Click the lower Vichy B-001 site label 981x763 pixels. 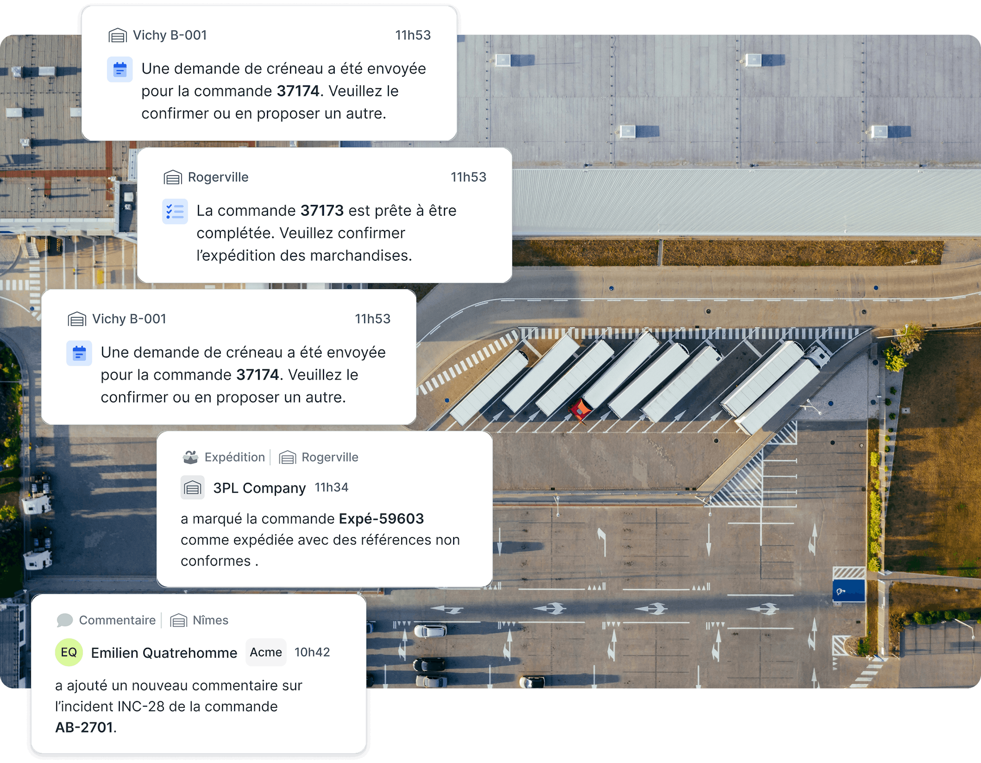(x=129, y=319)
